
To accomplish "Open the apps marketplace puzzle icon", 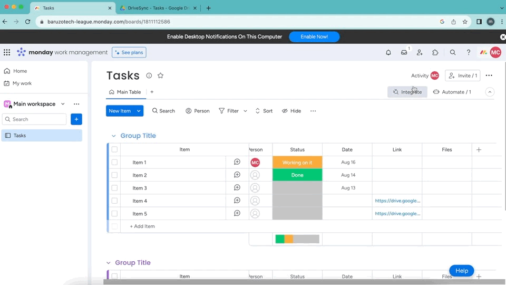I will 435,52.
